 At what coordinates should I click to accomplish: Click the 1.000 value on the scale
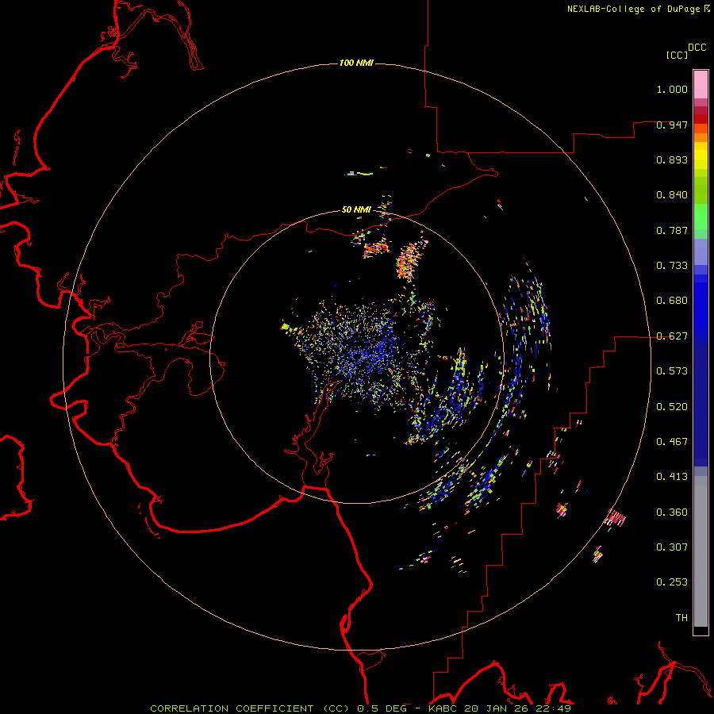click(x=672, y=89)
